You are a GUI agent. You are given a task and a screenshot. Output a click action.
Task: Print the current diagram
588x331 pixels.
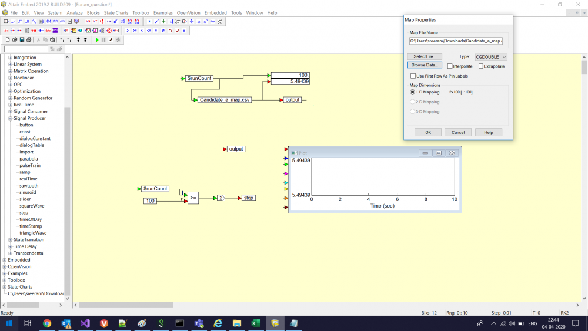coord(29,39)
